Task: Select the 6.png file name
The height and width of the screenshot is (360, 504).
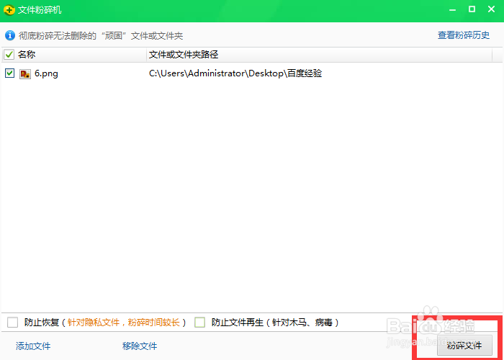Action: point(46,73)
